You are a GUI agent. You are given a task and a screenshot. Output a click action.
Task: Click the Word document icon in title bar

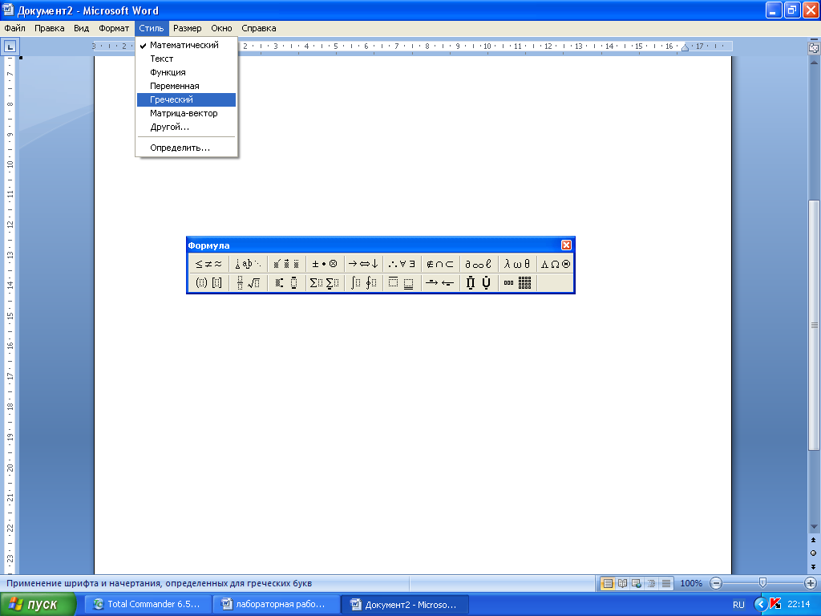pyautogui.click(x=8, y=10)
